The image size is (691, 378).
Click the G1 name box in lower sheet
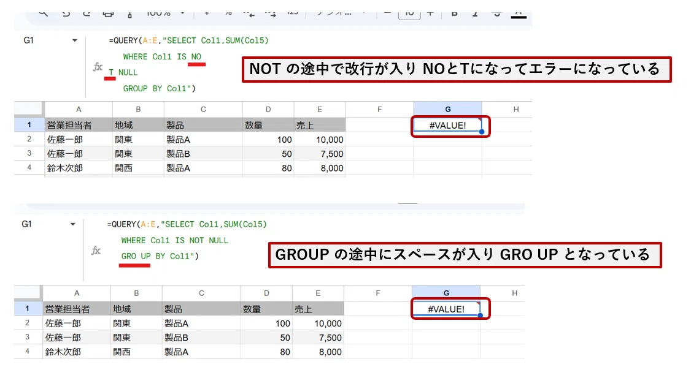click(27, 224)
